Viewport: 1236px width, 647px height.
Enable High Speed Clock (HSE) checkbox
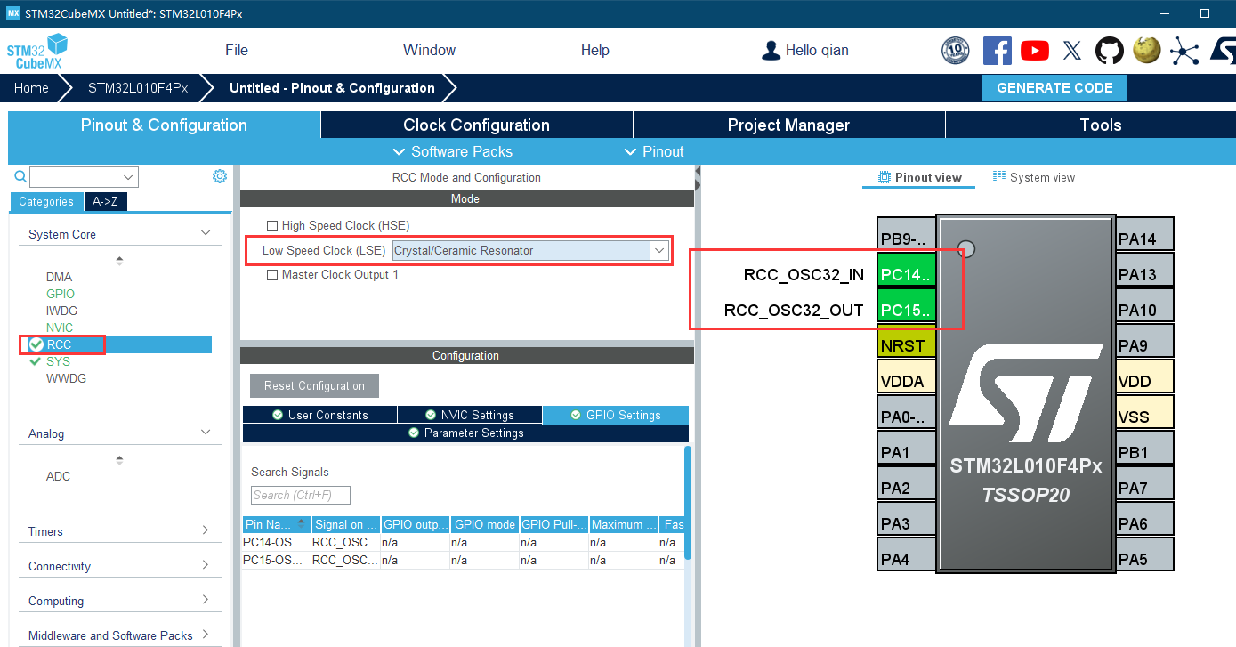273,226
